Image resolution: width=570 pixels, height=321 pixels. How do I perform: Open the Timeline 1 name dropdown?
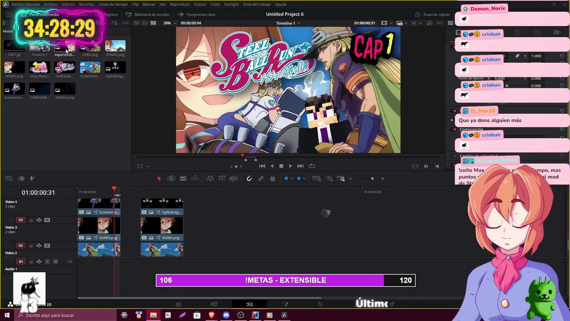pyautogui.click(x=288, y=23)
